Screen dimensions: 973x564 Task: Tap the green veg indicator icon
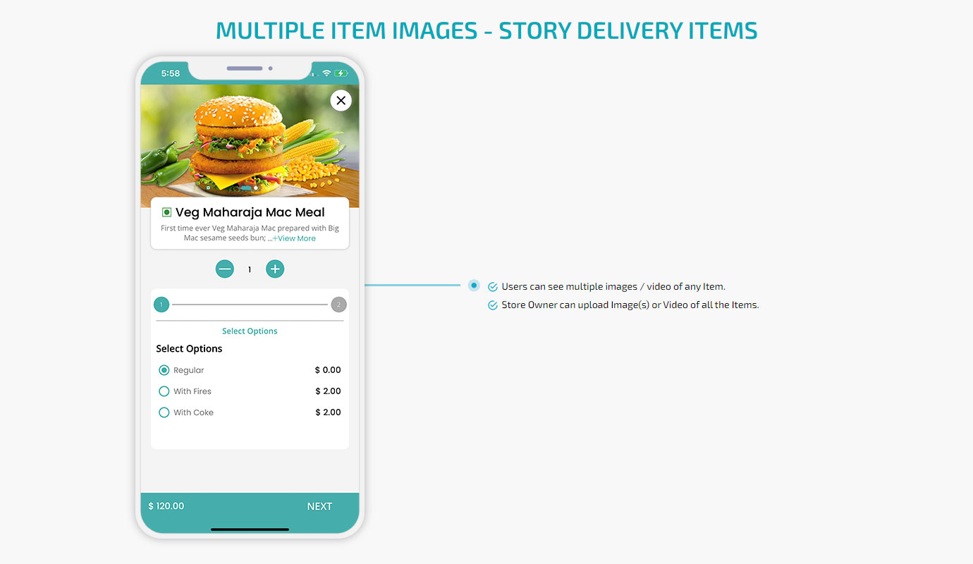pyautogui.click(x=166, y=212)
